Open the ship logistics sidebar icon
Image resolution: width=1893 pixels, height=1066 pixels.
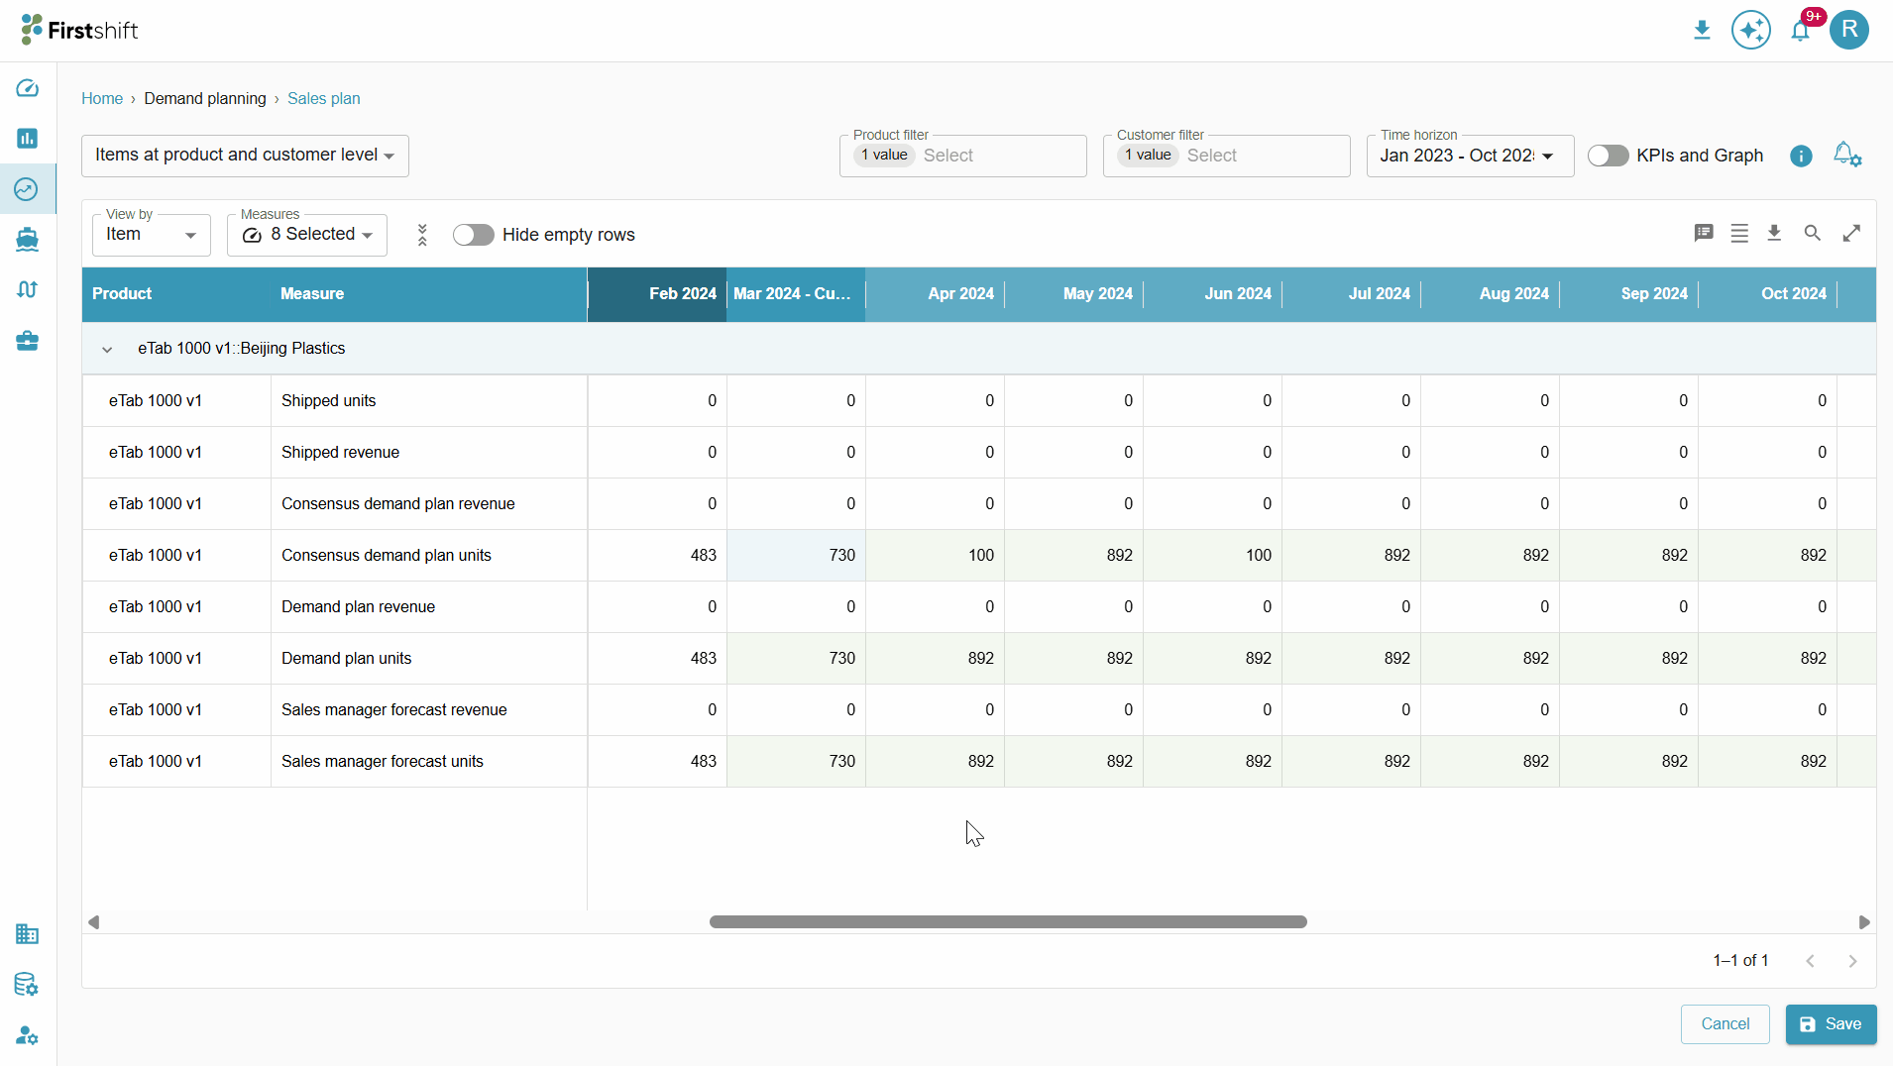click(28, 239)
